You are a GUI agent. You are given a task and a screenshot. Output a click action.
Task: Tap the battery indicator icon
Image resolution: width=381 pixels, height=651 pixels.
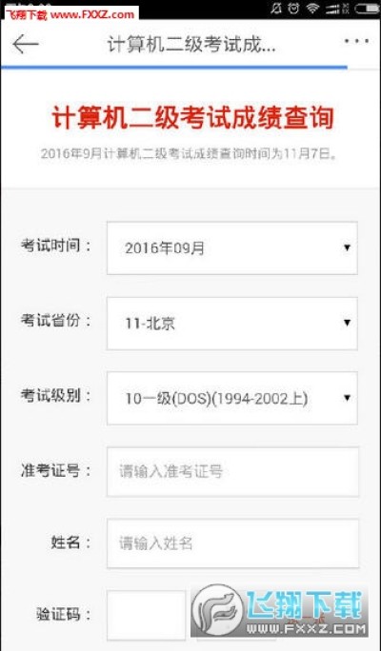[367, 8]
